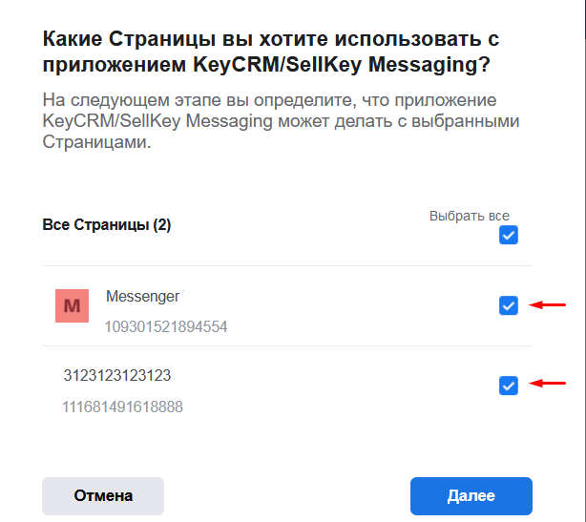Continue with the 'Далее' button
586x522 pixels.
click(471, 496)
